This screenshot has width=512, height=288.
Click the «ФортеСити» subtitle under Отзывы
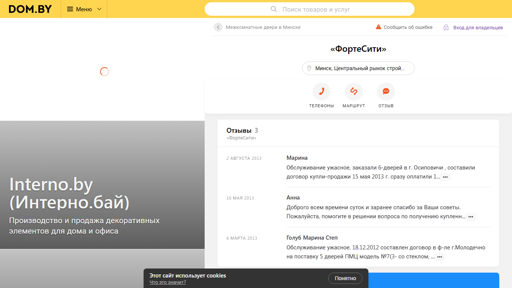point(241,138)
